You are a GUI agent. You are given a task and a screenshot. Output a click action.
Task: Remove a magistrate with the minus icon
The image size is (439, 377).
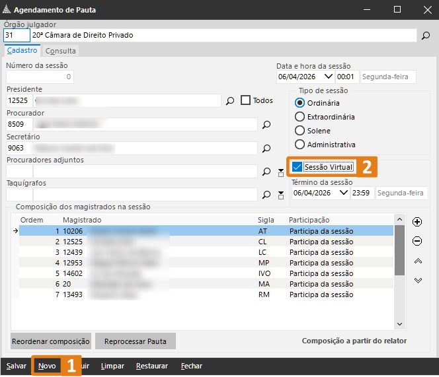click(x=417, y=241)
